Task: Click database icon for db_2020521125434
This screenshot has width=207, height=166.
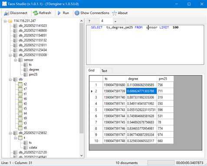Action: (15, 50)
